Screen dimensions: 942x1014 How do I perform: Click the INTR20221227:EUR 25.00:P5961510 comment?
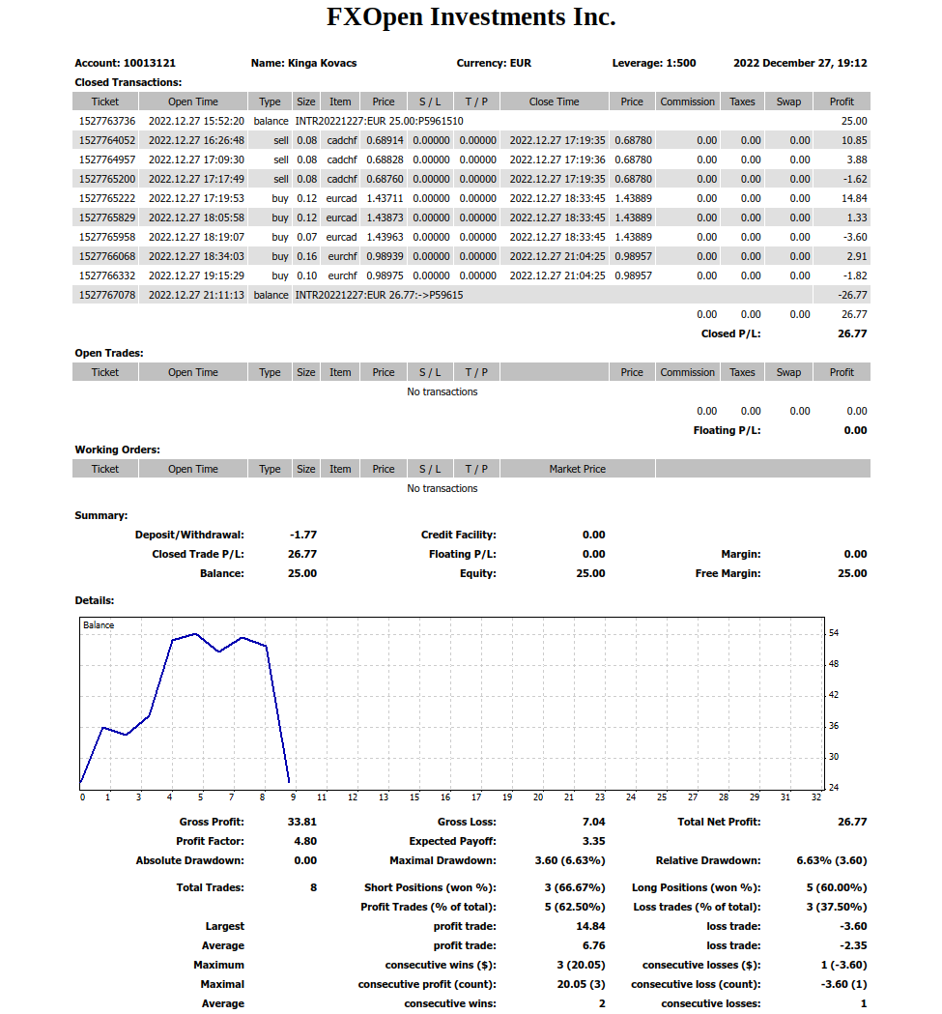pos(379,121)
